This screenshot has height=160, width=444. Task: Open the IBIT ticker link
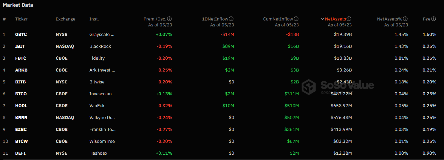[20, 46]
